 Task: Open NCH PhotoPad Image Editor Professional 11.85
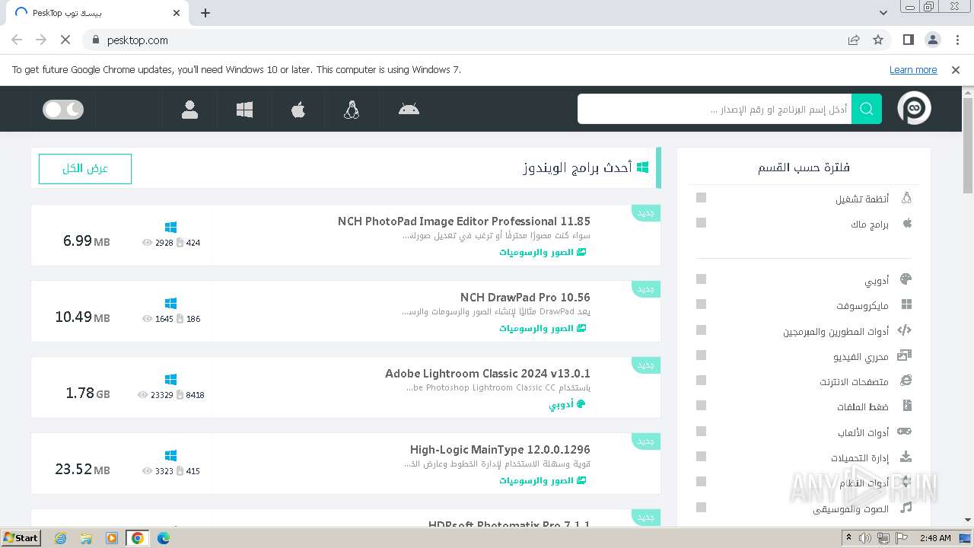[x=464, y=221]
